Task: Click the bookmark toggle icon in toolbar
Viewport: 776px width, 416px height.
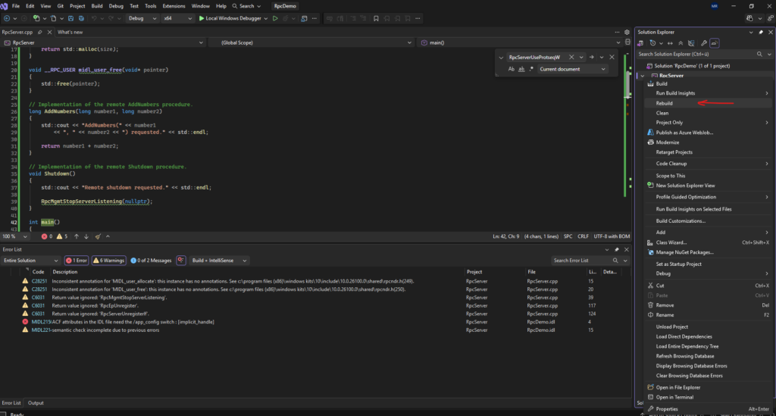Action: click(x=376, y=18)
